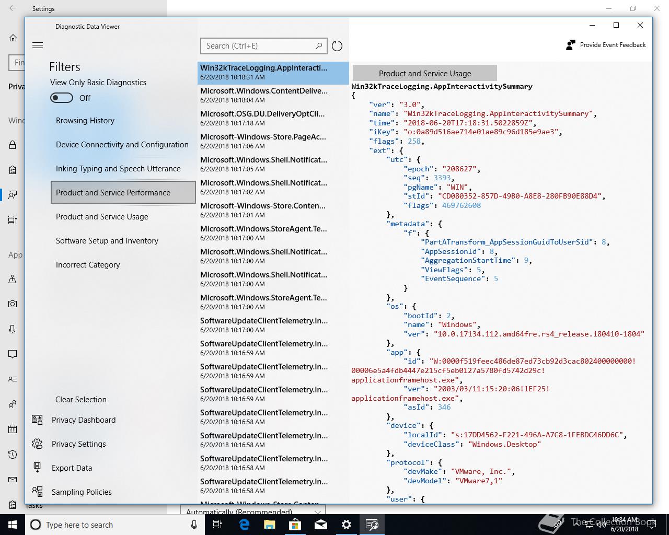Select Device Connectivity and Configuration filter
Image resolution: width=669 pixels, height=535 pixels.
pyautogui.click(x=122, y=145)
